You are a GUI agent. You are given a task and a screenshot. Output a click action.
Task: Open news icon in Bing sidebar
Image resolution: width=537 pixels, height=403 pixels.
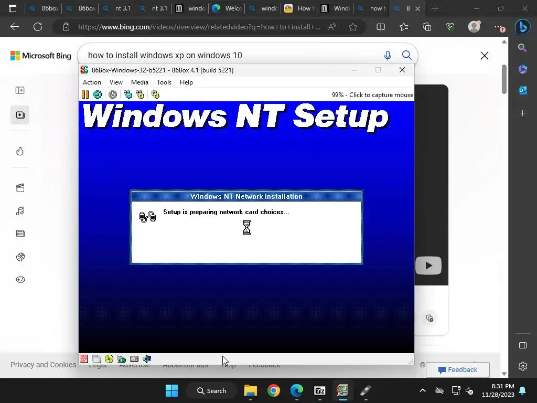pos(20,234)
